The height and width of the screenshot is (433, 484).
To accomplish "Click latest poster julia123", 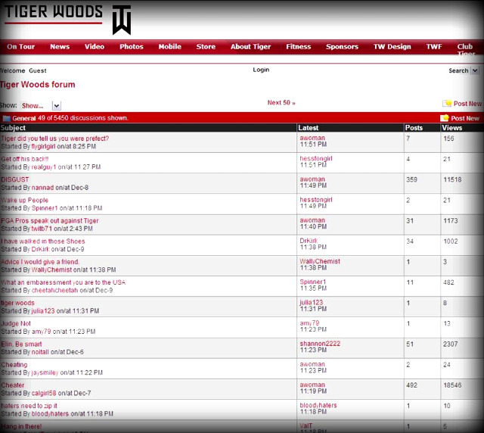I will (x=312, y=302).
